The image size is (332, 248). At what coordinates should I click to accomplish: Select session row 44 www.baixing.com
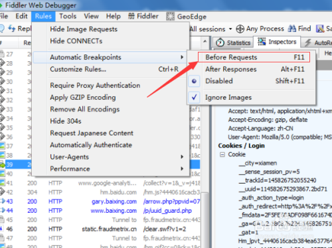[100, 211]
